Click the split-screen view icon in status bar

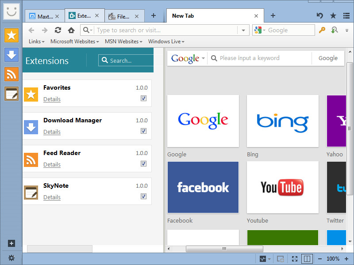click(306, 259)
